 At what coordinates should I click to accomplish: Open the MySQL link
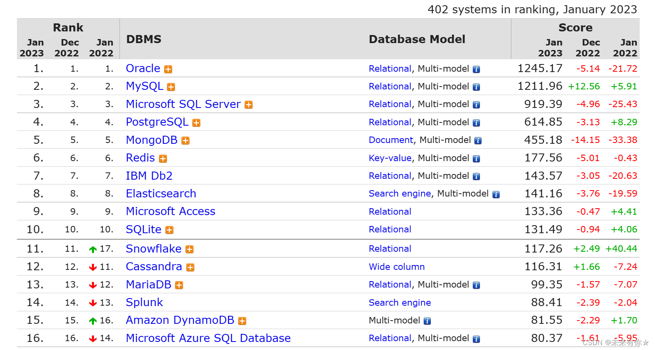145,86
